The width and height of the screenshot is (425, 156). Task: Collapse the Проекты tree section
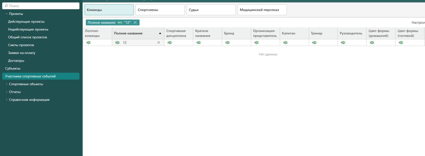(x=7, y=14)
